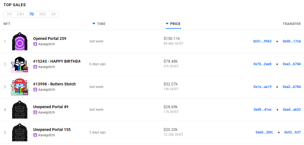Sort by the TIME column arrow
The height and width of the screenshot is (145, 304).
(x=94, y=24)
